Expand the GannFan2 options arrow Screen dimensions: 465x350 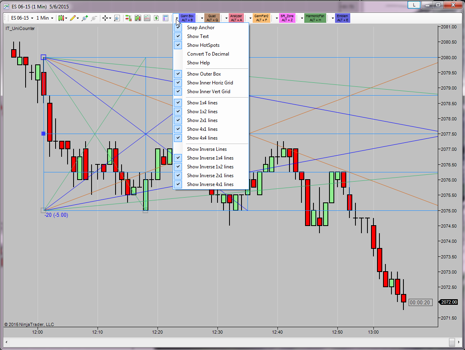251,18
